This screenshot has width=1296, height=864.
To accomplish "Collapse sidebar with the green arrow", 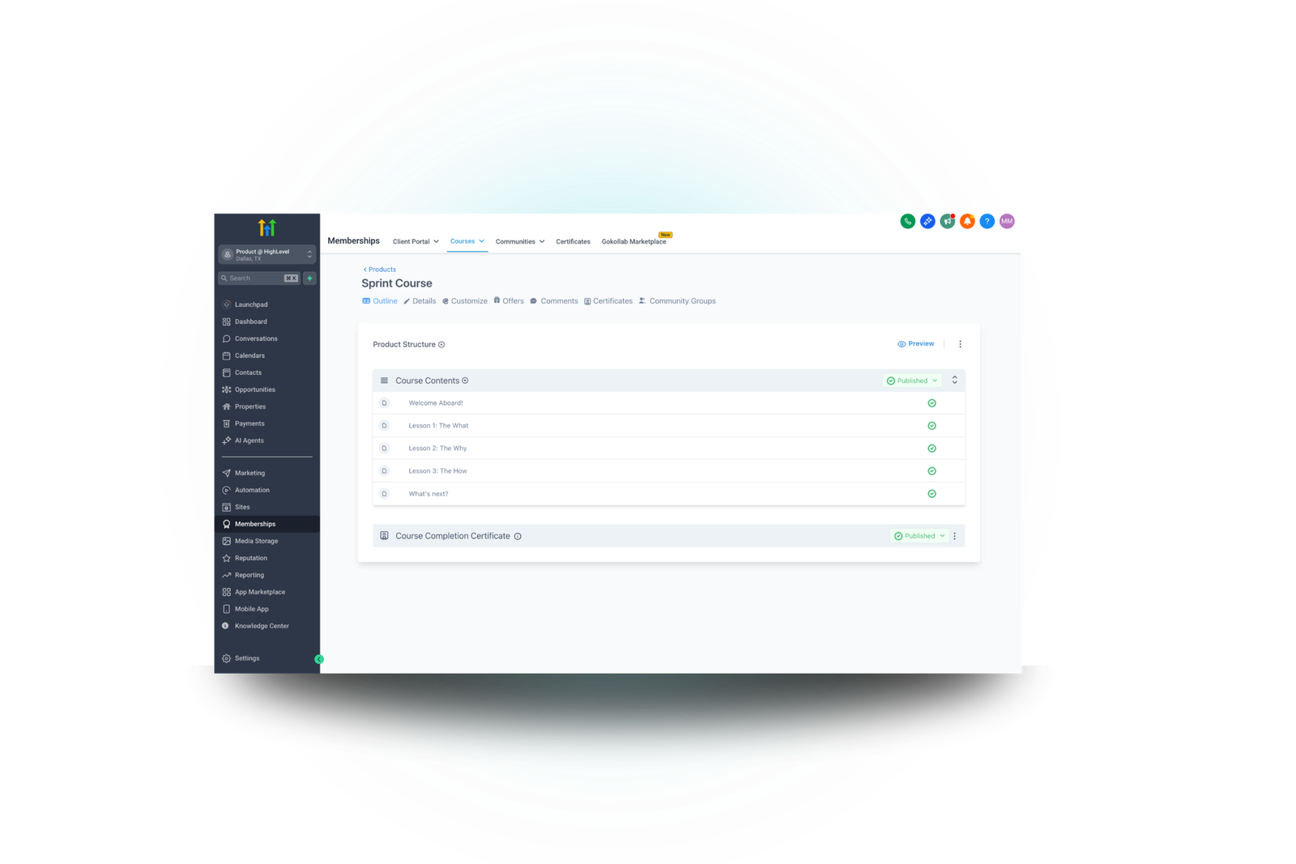I will [x=319, y=659].
